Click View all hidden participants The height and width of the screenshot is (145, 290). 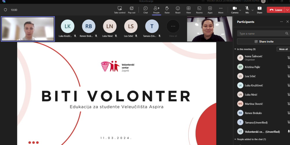(x=173, y=28)
